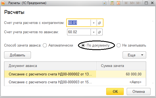The image size is (156, 98).
Task: Open account 60.01 with the open-form icon
Action: point(100,23)
